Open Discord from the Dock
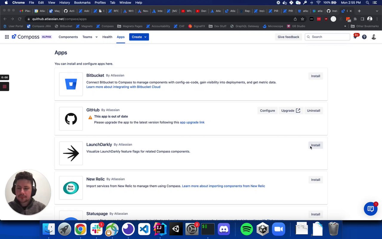This screenshot has height=239, width=382. point(224,229)
